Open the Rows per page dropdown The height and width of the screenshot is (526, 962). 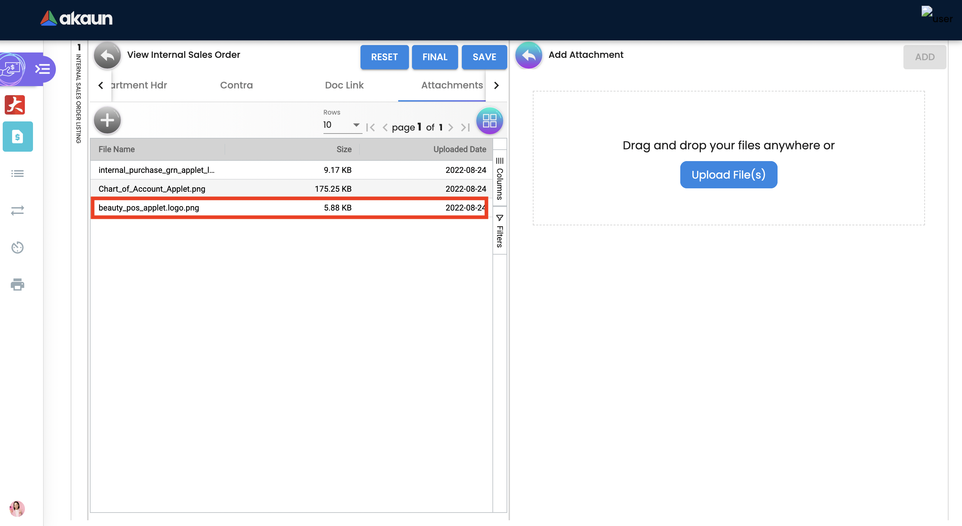coord(341,125)
